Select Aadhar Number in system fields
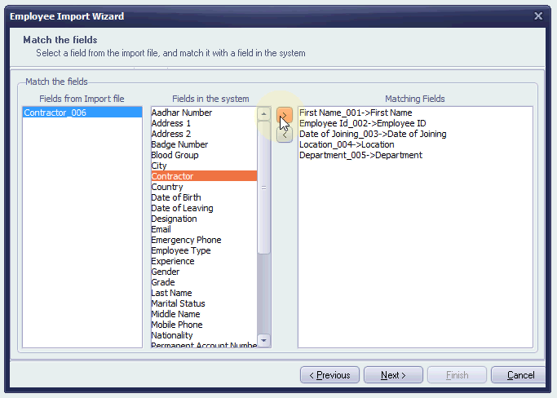This screenshot has height=398, width=557. tap(204, 113)
